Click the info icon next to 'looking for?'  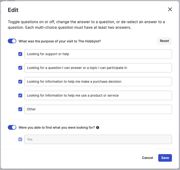(97, 127)
